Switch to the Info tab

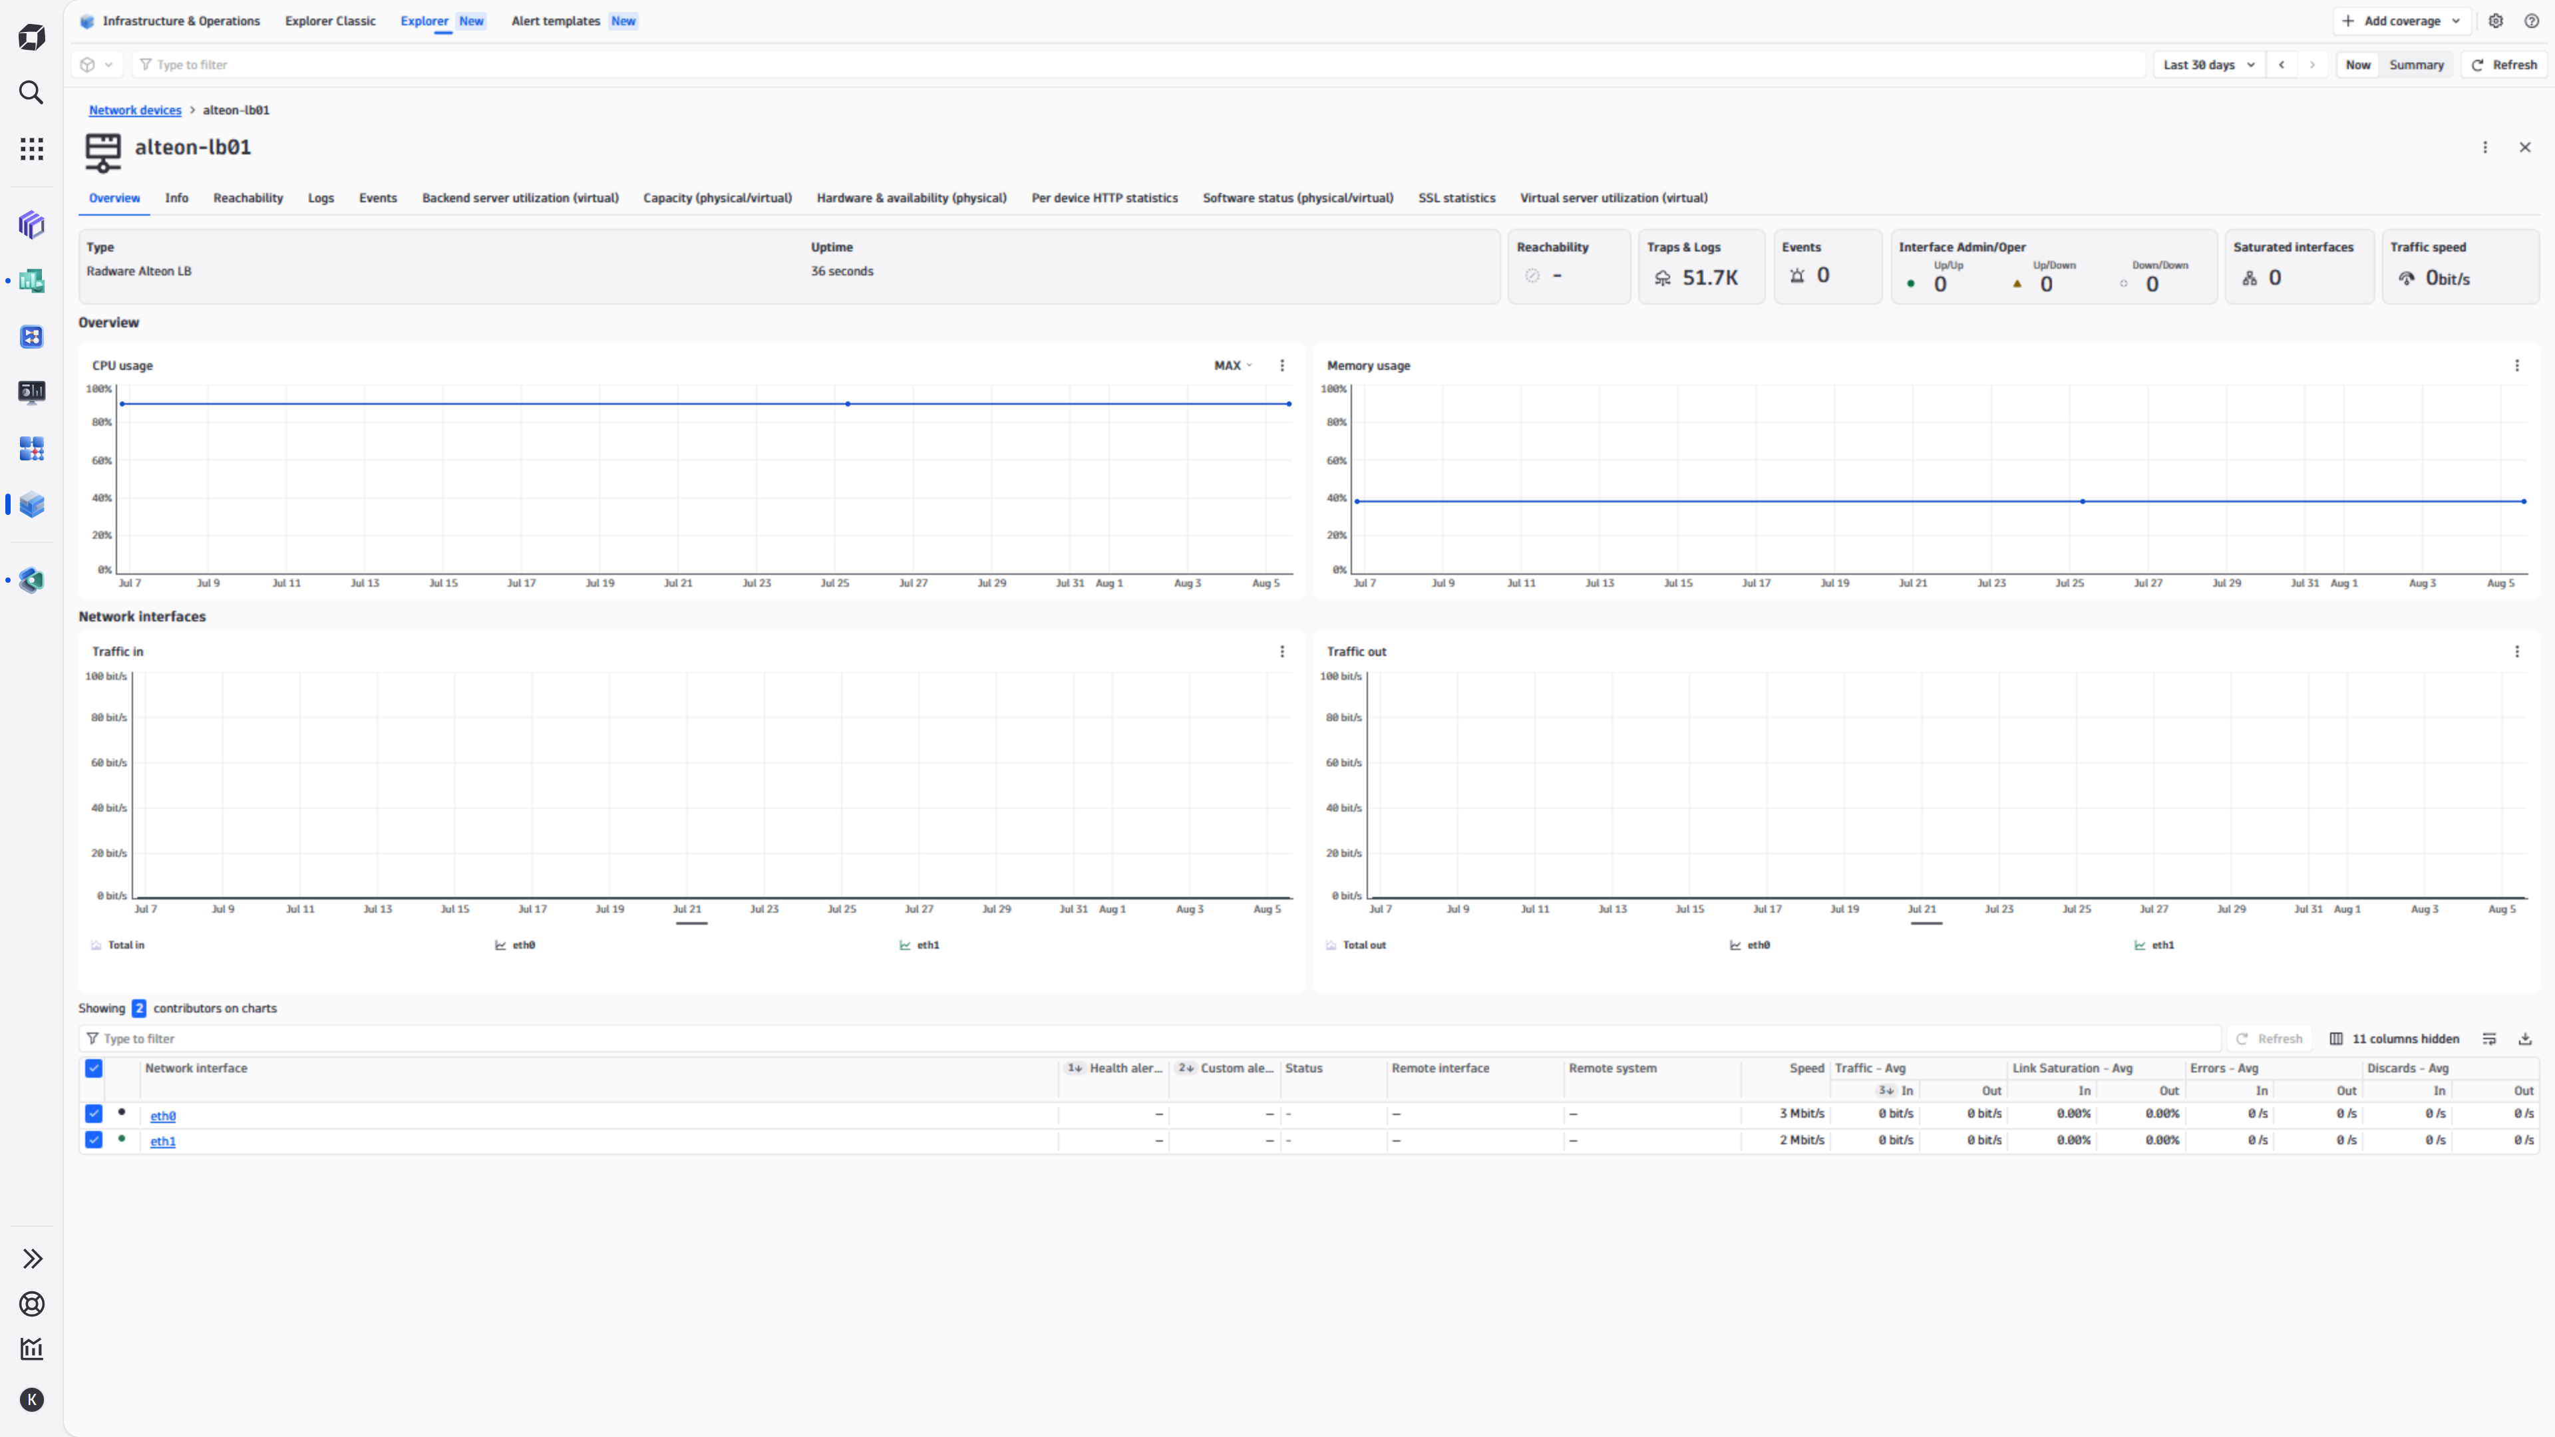[176, 198]
